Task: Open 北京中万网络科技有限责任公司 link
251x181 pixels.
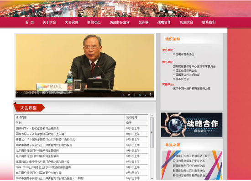Action: coord(192,89)
